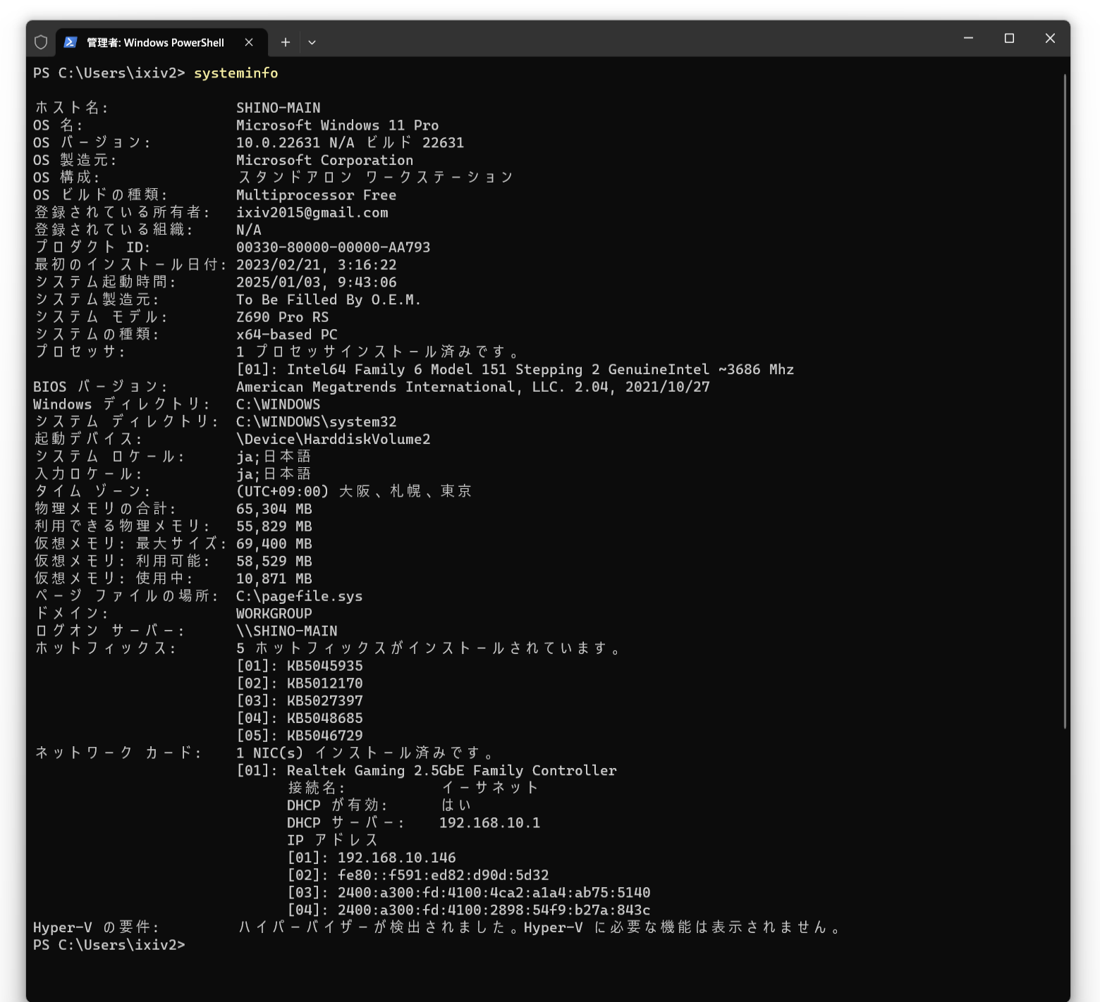The height and width of the screenshot is (1002, 1100).
Task: Click the host name SHINO-MAIN
Action: [x=278, y=107]
